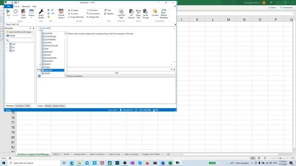The width and height of the screenshot is (296, 166).
Task: Expand the AS table node
Action: coord(7,47)
